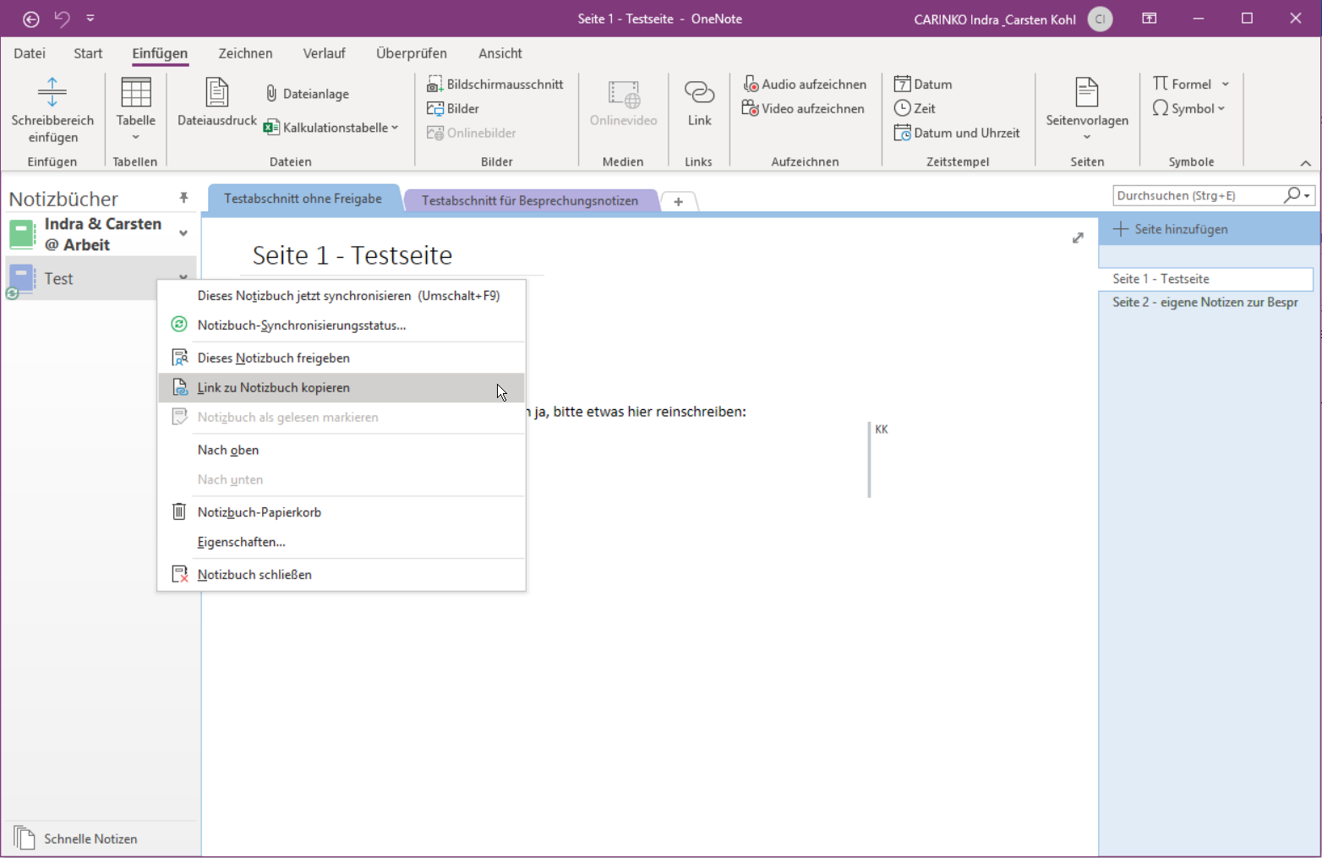Open Eigenschaften in context menu
The height and width of the screenshot is (858, 1322).
(341, 542)
